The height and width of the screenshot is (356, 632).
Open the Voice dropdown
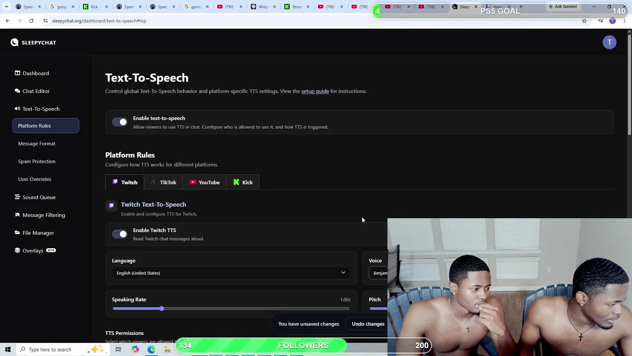(379, 273)
